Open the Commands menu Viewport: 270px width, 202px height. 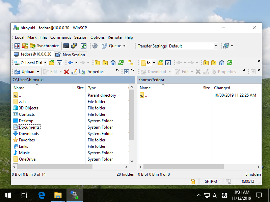click(x=61, y=37)
